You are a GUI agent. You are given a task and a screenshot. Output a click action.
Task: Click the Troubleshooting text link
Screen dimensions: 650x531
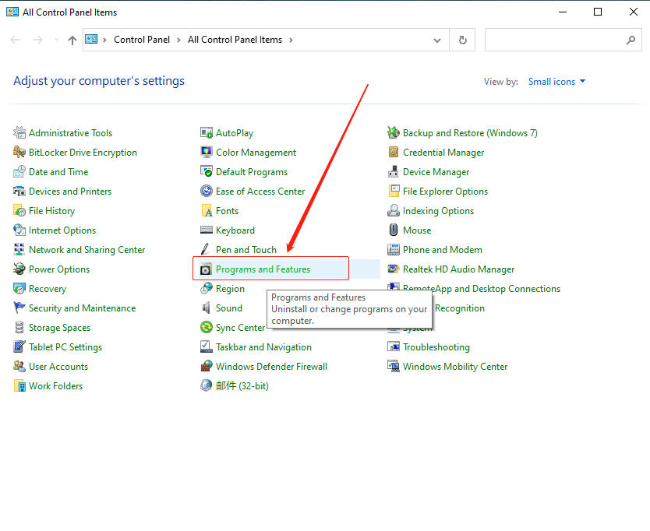[x=436, y=347]
